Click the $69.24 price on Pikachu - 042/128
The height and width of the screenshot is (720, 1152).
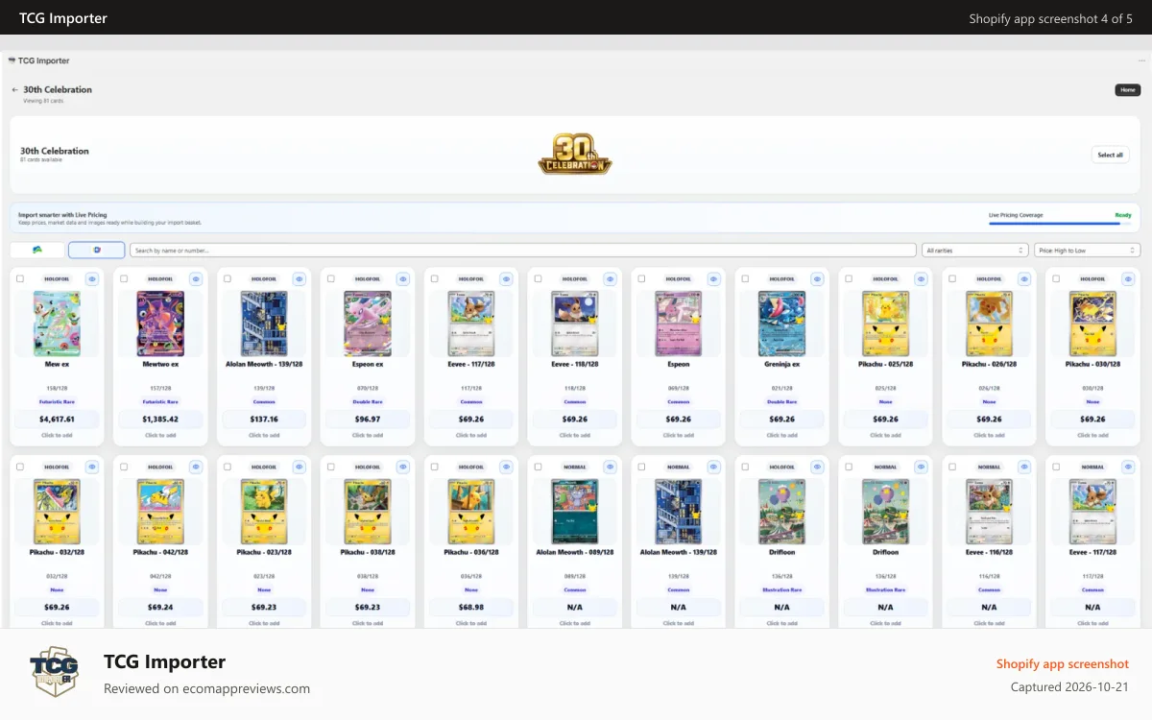point(160,608)
